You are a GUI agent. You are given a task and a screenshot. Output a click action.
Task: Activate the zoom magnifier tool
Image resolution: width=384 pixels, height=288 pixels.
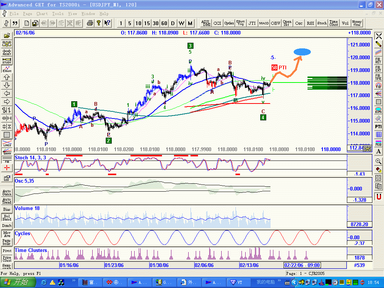[378, 161]
